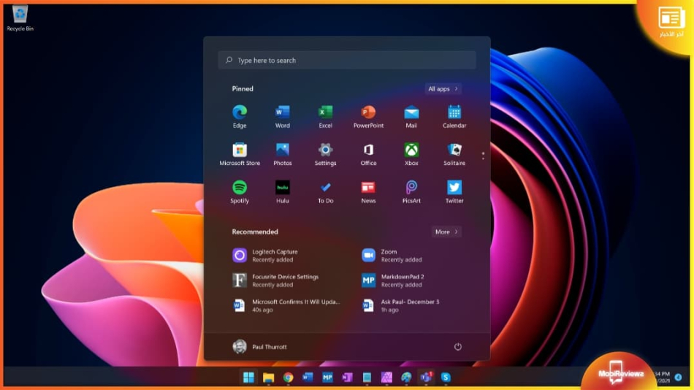Screen dimensions: 694x390
Task: Open File Explorer from the taskbar
Action: (x=268, y=377)
